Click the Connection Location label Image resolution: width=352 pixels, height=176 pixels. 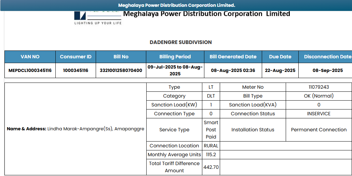(174, 146)
